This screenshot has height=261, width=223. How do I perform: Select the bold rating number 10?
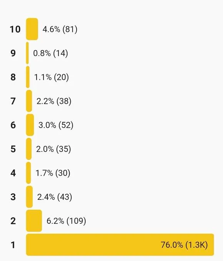(x=15, y=29)
